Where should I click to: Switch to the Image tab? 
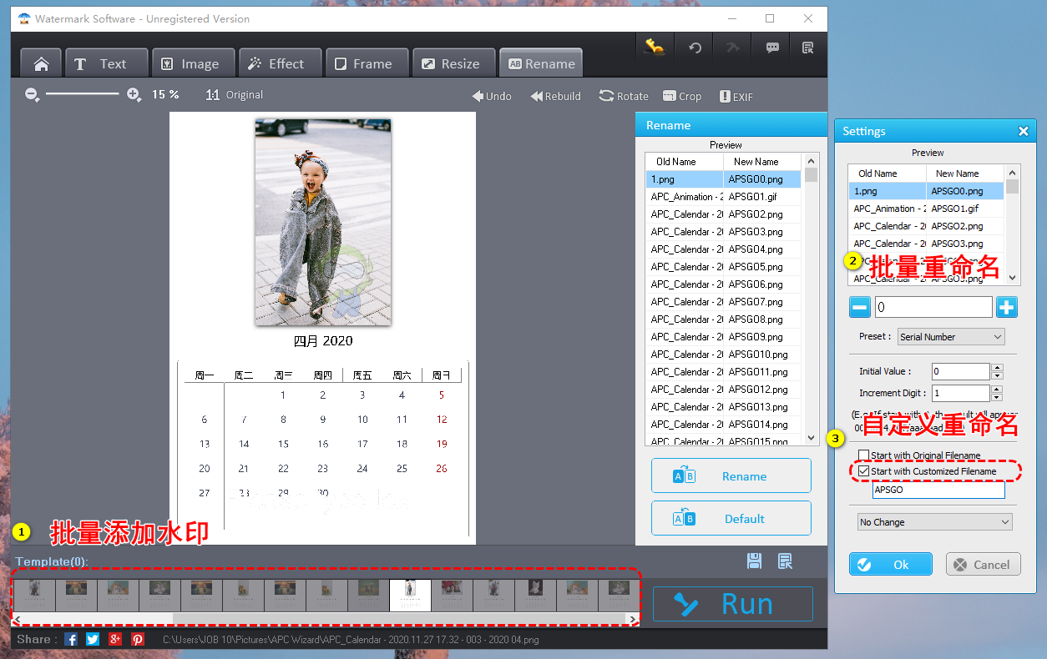click(195, 63)
